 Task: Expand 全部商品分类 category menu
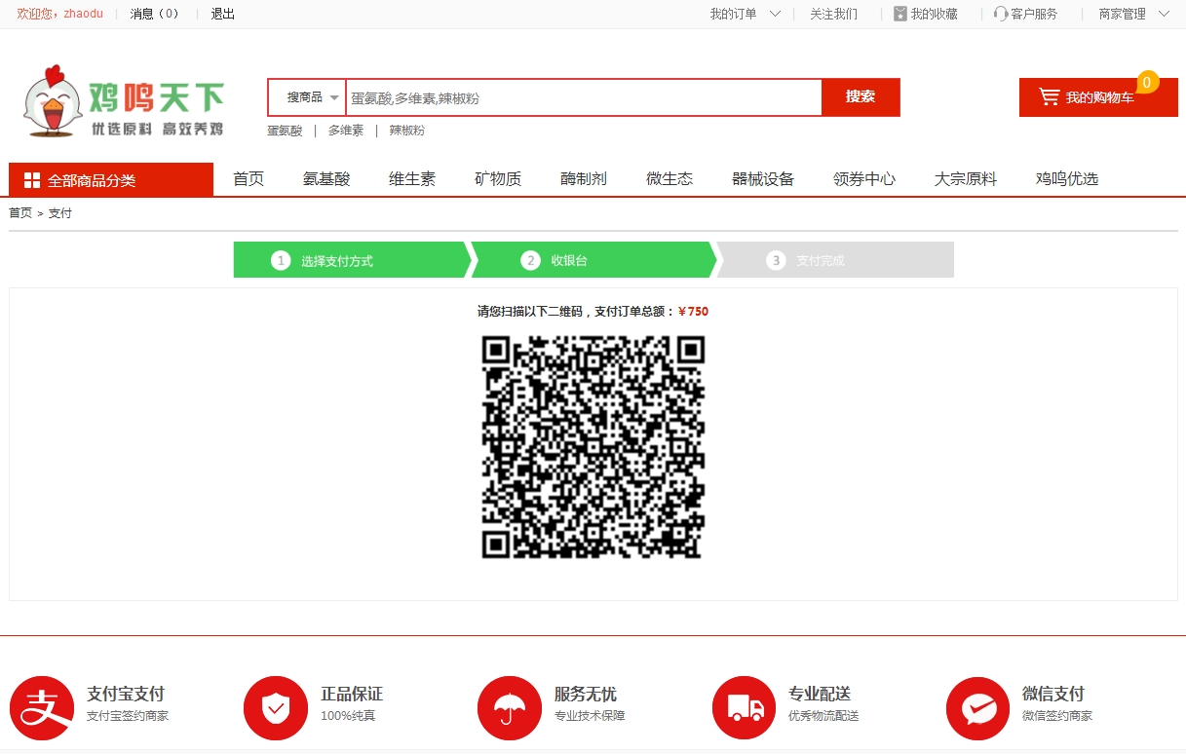(111, 180)
